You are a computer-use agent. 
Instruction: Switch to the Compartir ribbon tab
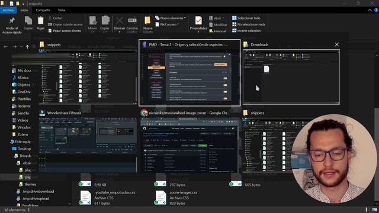[43, 10]
